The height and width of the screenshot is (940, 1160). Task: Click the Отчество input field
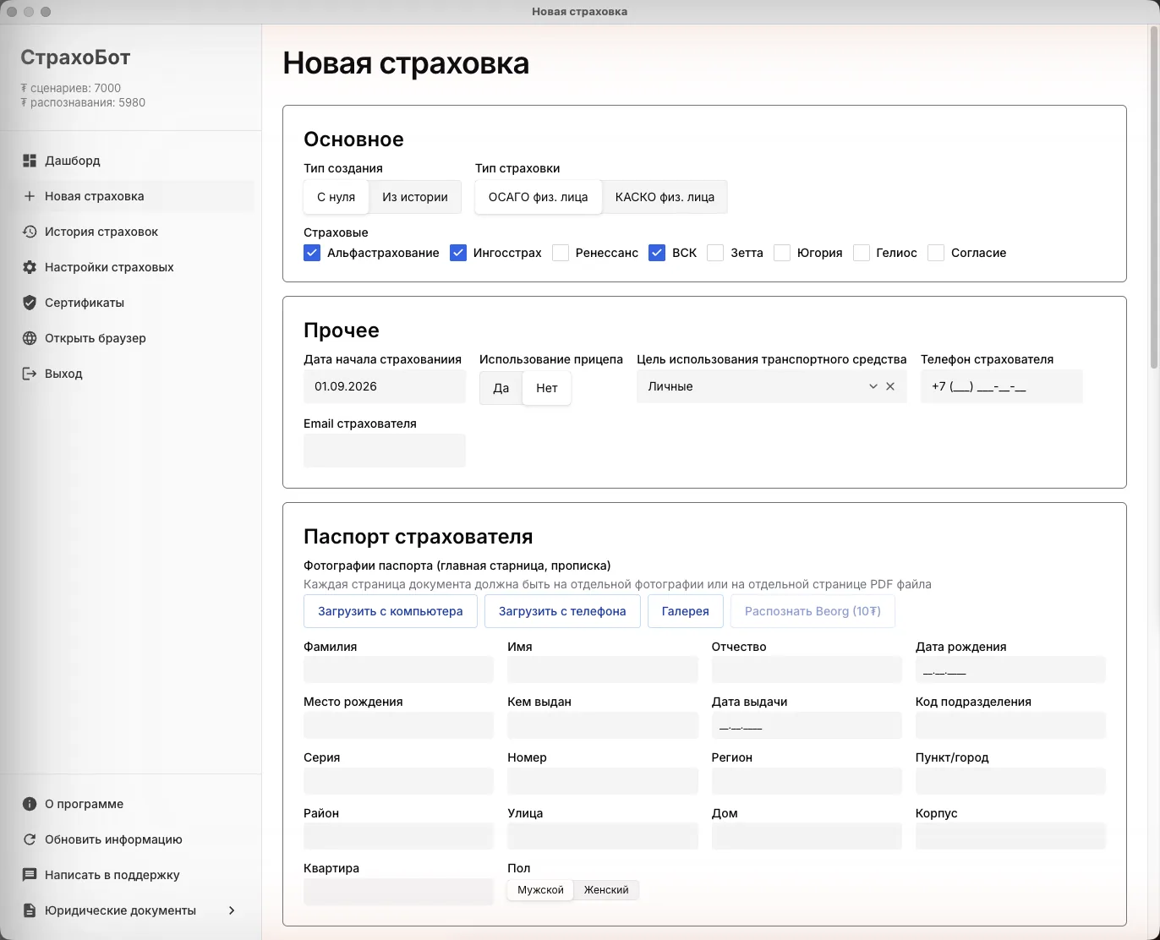point(807,669)
